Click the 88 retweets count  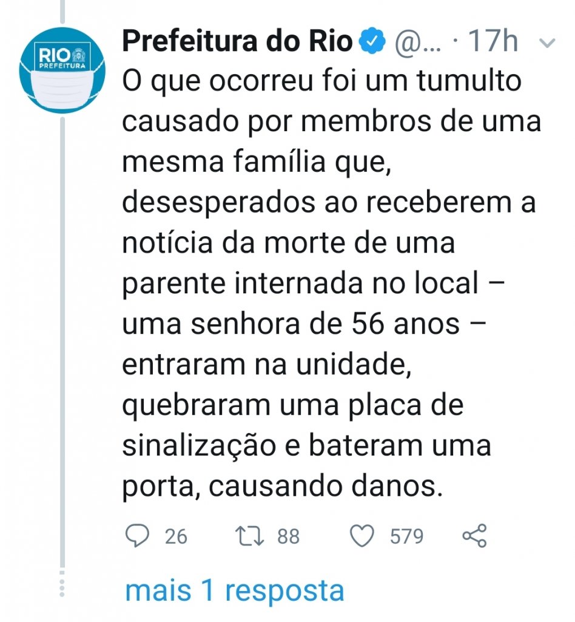coord(288,536)
